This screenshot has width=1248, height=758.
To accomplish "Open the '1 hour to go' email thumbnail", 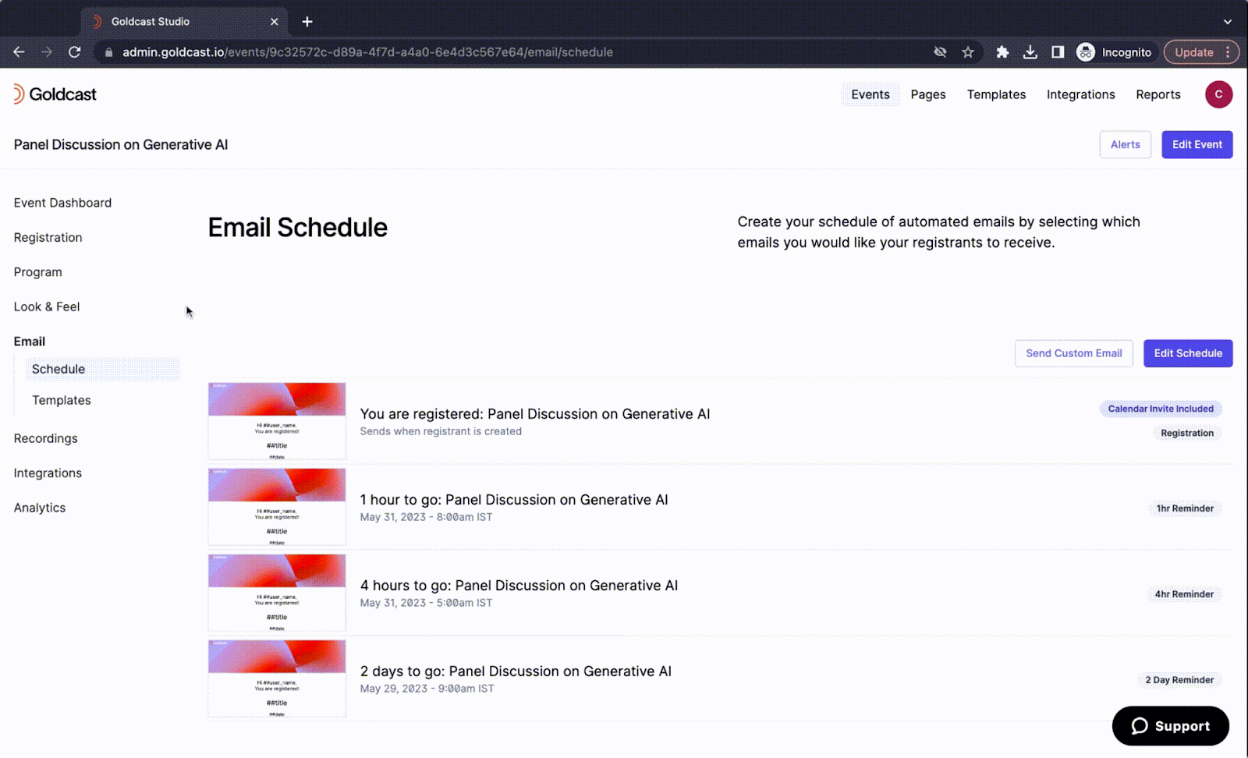I will 277,507.
